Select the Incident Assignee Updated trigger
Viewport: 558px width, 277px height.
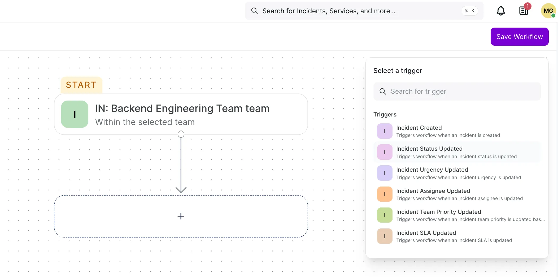pos(457,194)
